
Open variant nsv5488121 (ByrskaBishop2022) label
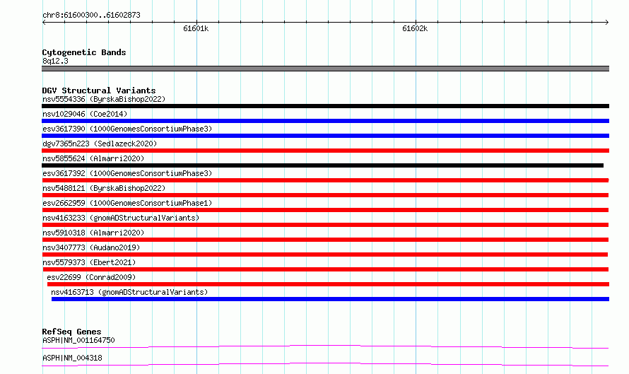click(104, 188)
